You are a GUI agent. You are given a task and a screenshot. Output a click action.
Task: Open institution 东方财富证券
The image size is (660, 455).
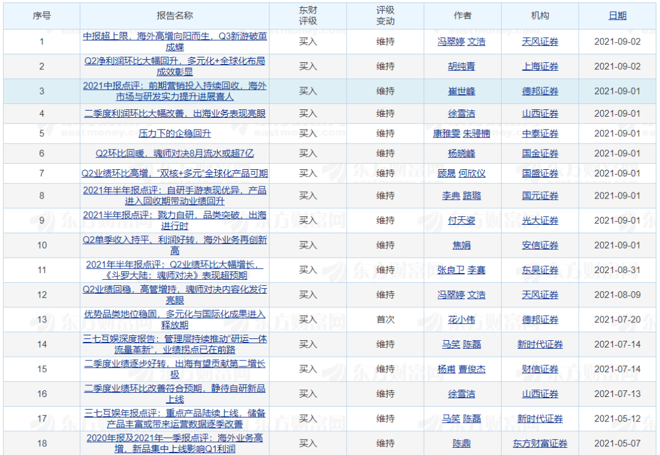pyautogui.click(x=540, y=443)
